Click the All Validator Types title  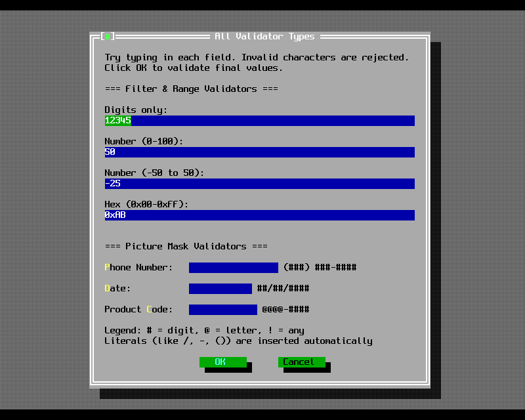(264, 37)
